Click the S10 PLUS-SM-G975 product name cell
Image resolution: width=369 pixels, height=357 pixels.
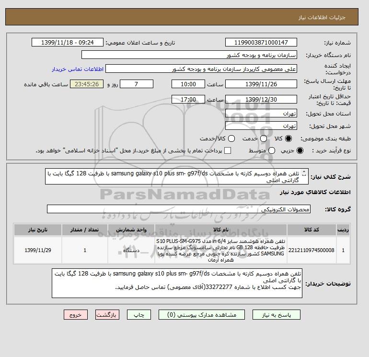pyautogui.click(x=221, y=250)
